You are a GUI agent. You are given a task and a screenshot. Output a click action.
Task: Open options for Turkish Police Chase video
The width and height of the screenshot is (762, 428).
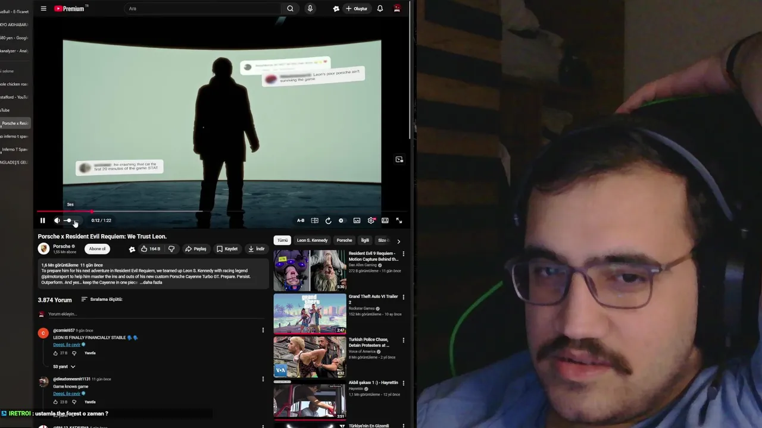pyautogui.click(x=403, y=341)
